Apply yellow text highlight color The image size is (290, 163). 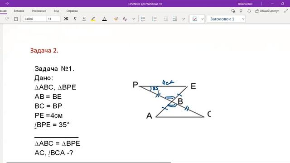(x=93, y=19)
